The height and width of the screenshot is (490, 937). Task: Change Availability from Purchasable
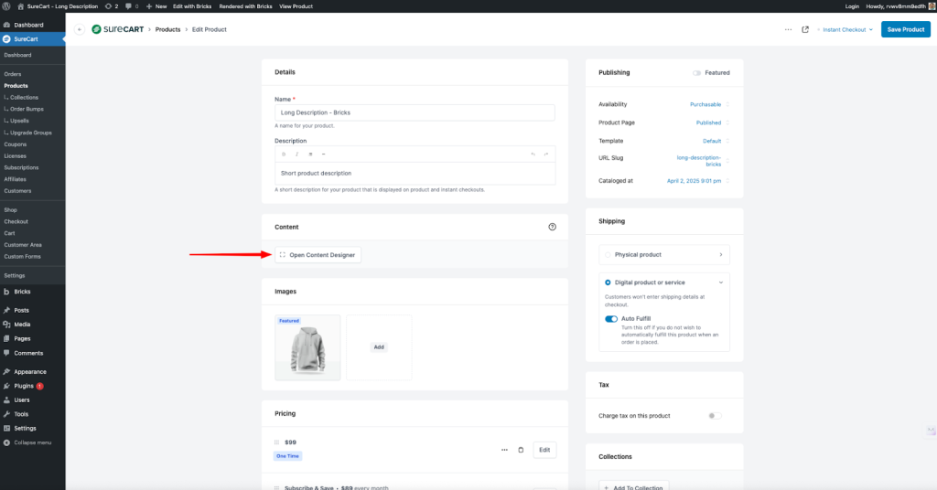[705, 104]
